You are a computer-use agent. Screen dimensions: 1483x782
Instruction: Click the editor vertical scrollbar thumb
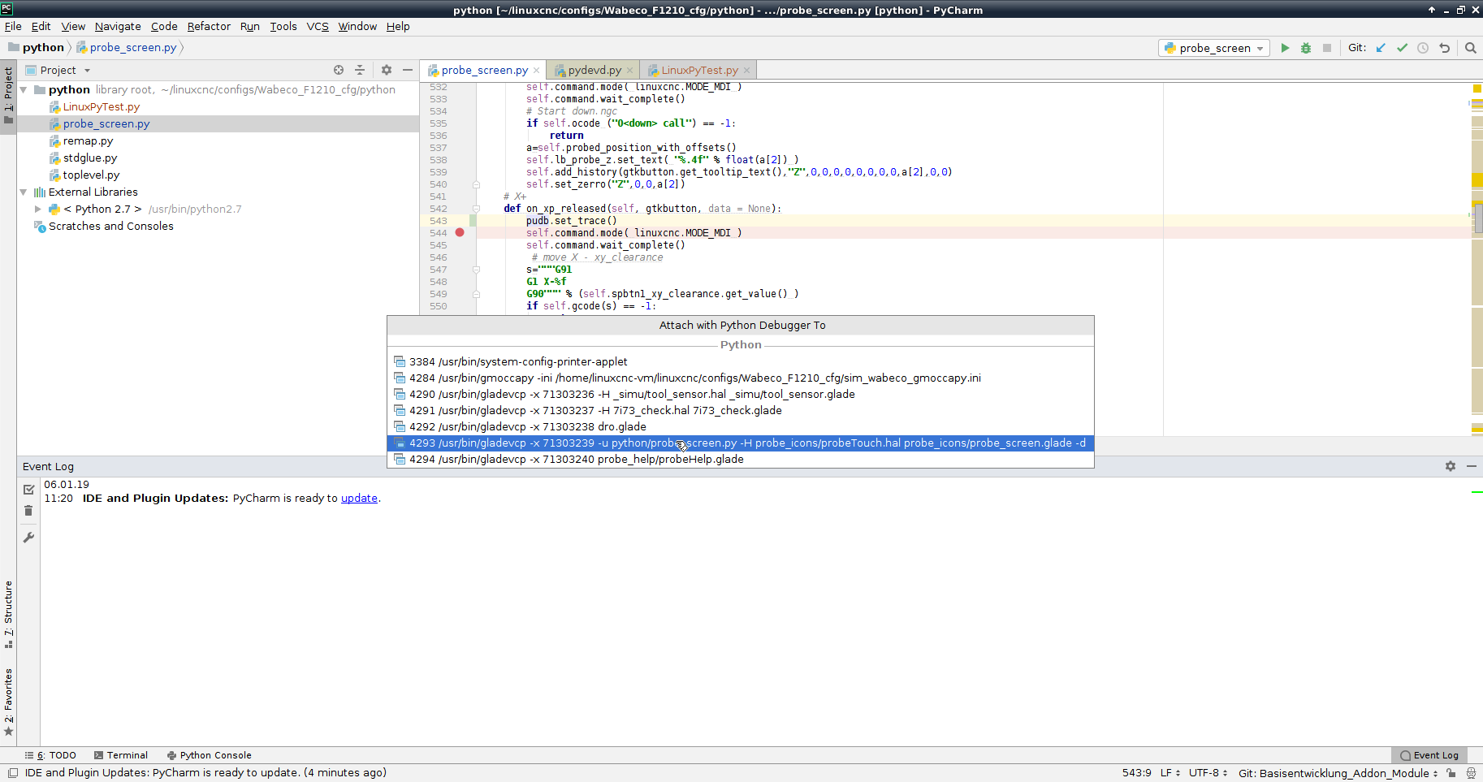coord(1478,218)
